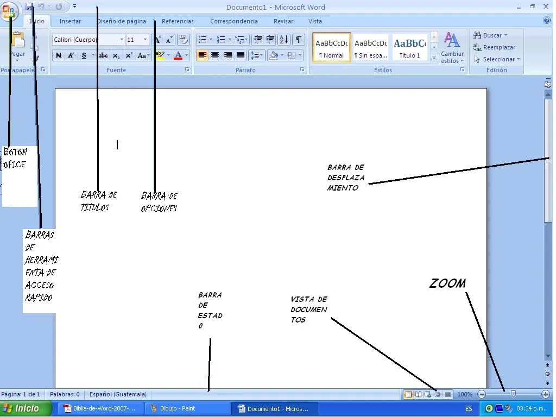The width and height of the screenshot is (556, 417).
Task: Toggle strikethrough formatting on selected text
Action: coord(103,55)
